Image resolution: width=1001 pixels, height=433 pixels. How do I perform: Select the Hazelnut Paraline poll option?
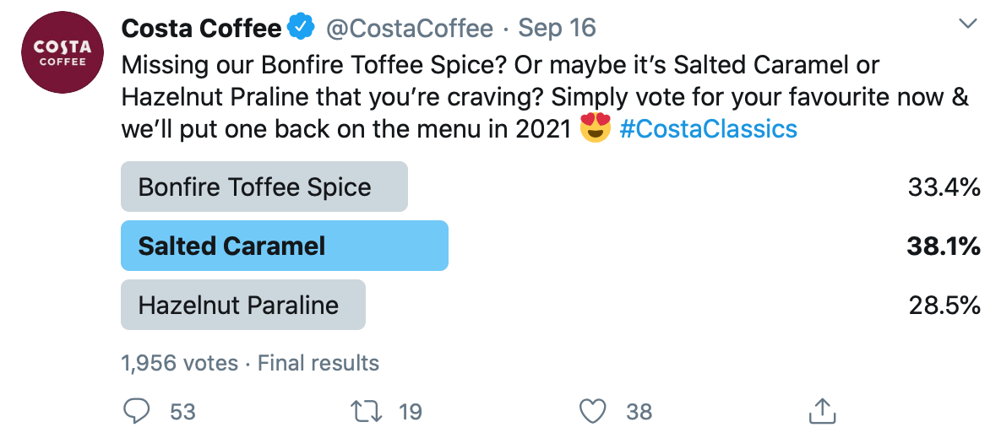tap(243, 305)
